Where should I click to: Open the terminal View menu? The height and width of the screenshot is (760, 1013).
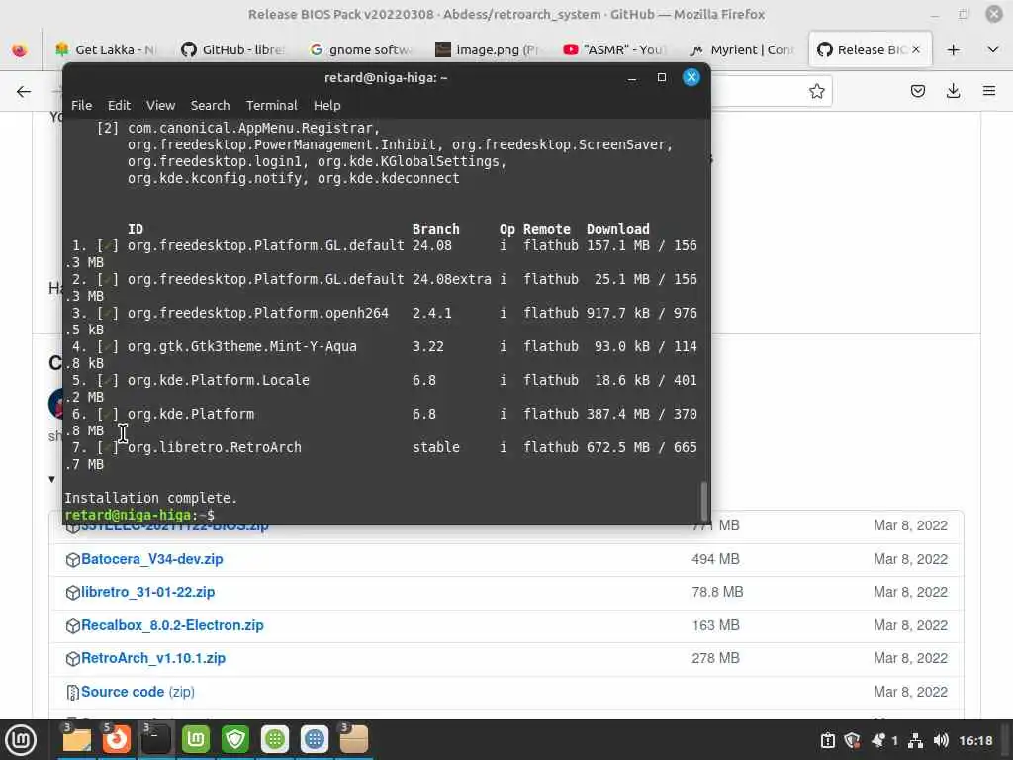click(x=160, y=105)
